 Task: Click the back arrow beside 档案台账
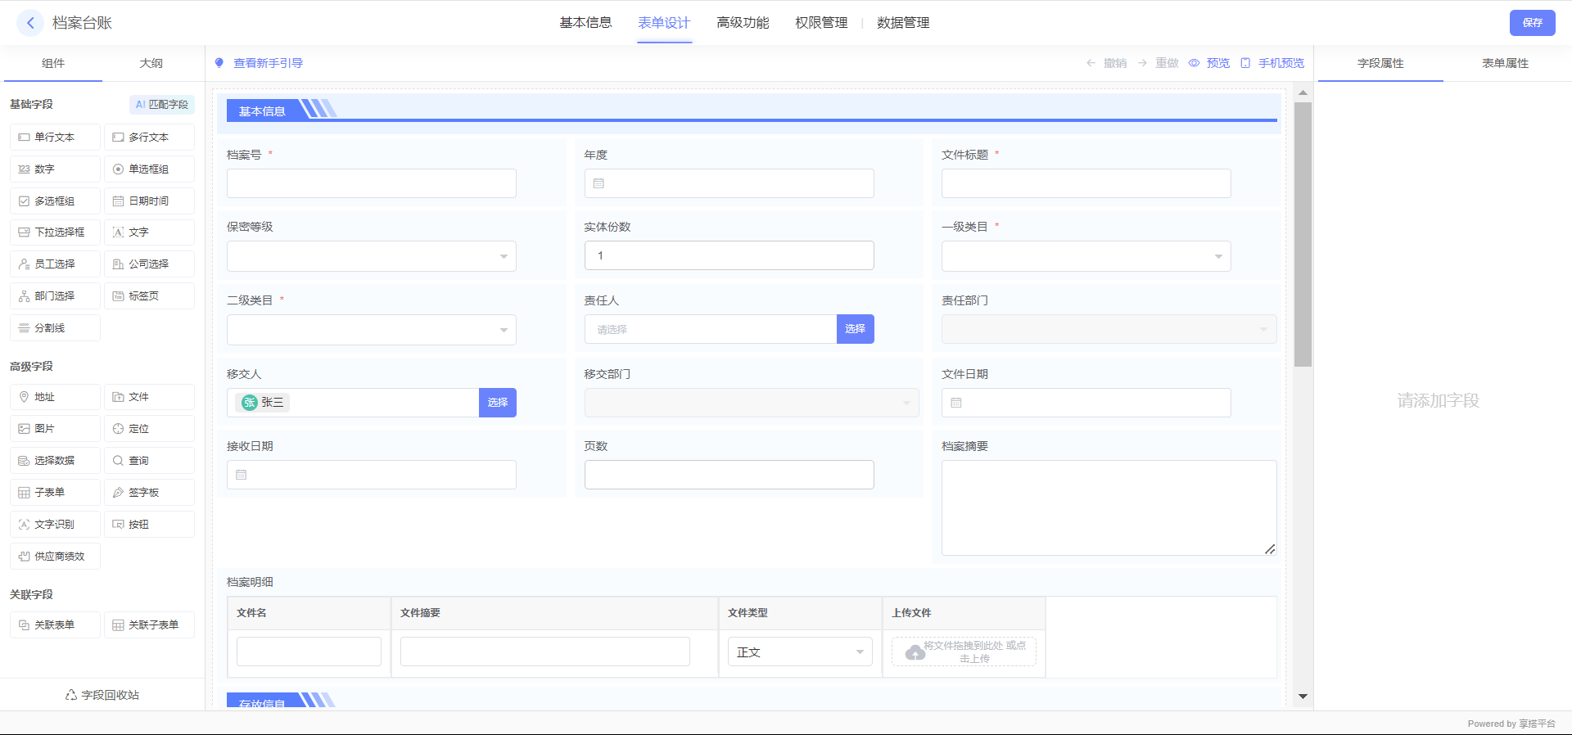pos(30,23)
